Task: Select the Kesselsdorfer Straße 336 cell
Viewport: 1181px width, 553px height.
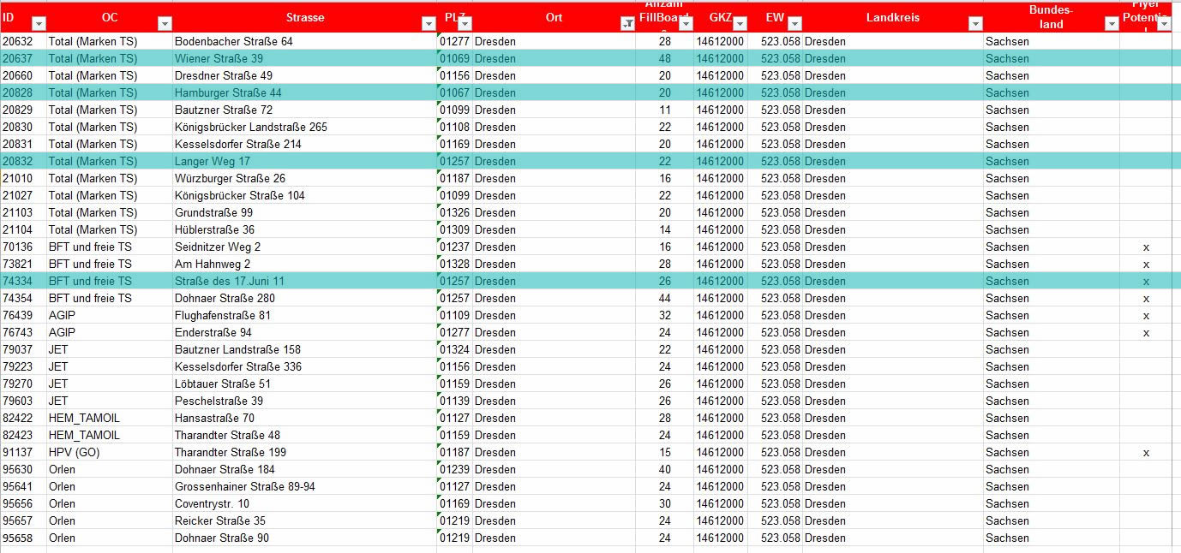Action: click(x=304, y=366)
